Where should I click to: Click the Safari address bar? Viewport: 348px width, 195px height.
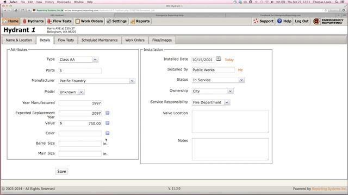coord(180,10)
